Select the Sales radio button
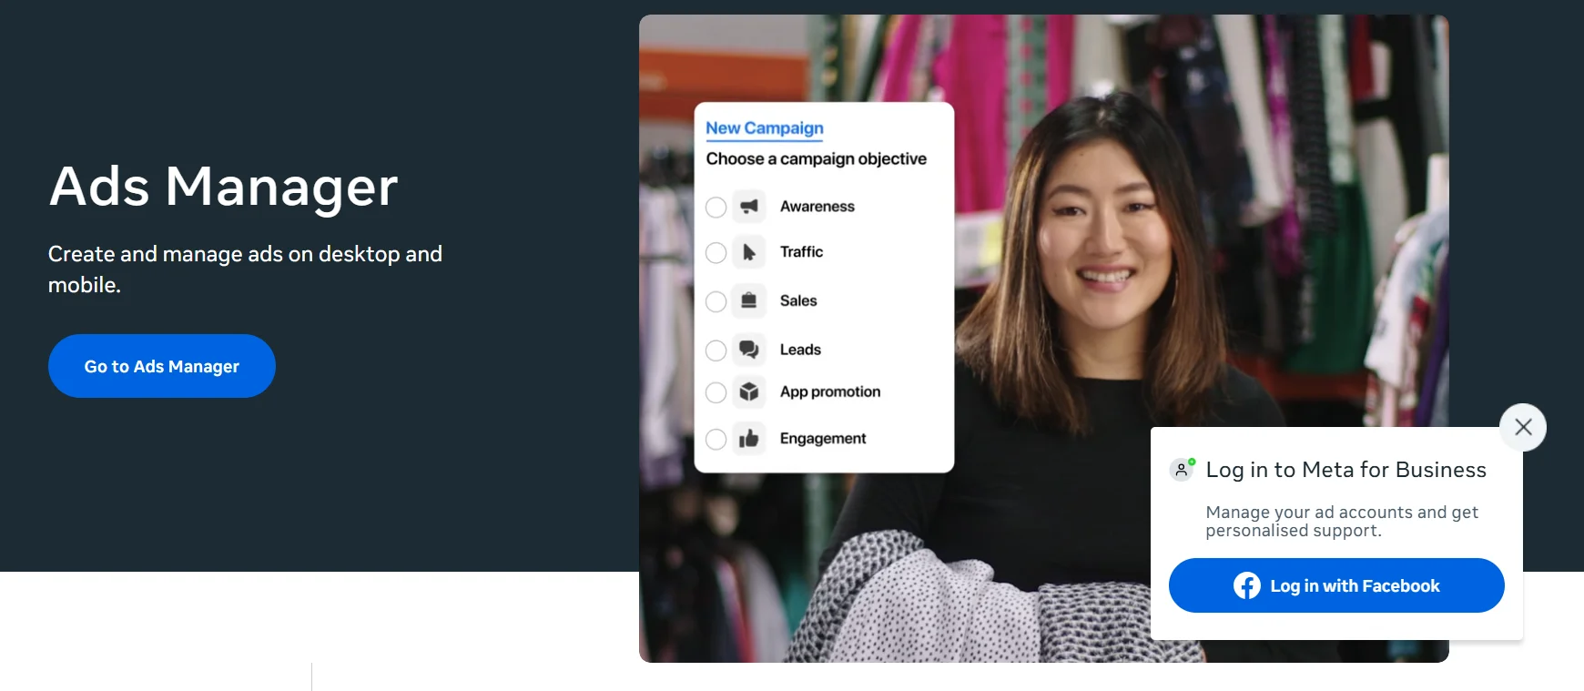The height and width of the screenshot is (691, 1584). tap(716, 301)
